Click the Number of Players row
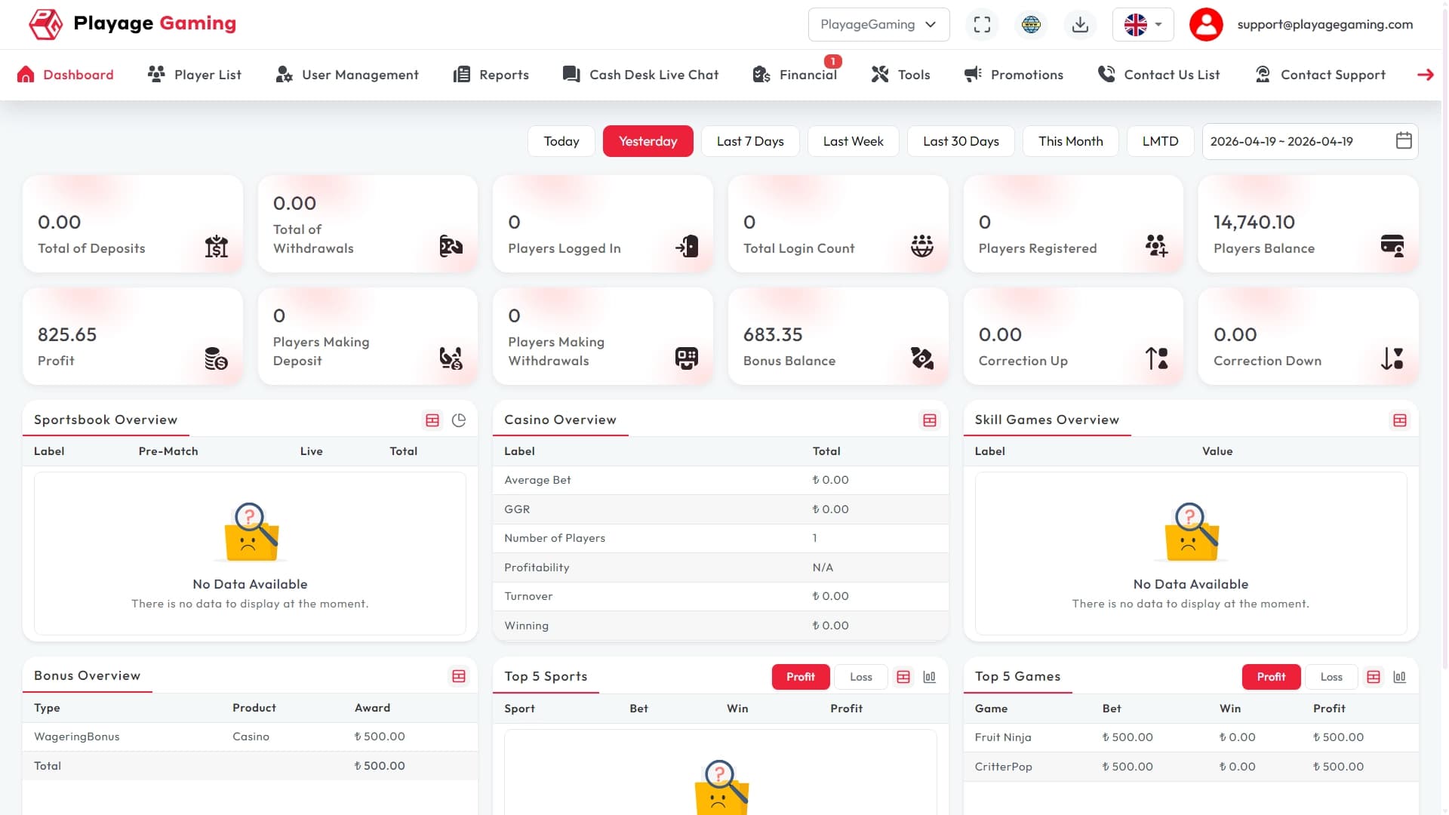This screenshot has width=1449, height=815. tap(720, 538)
